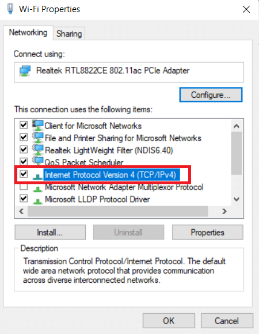
Task: Select the Networking tab
Action: tap(28, 33)
